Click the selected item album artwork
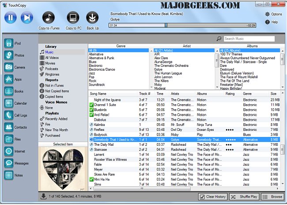This screenshot has height=205, width=287. pyautogui.click(x=63, y=169)
